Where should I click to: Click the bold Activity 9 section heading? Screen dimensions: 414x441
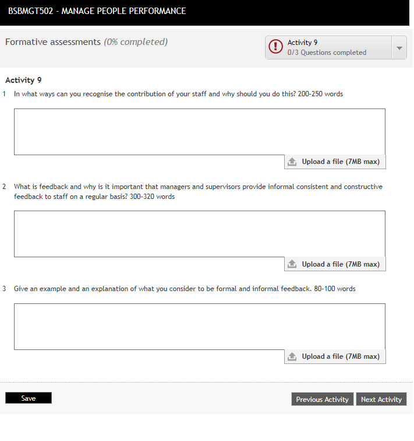[23, 80]
